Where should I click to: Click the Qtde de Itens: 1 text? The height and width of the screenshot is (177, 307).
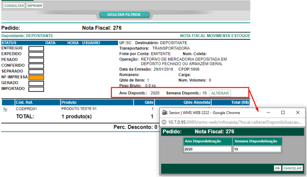click(134, 80)
